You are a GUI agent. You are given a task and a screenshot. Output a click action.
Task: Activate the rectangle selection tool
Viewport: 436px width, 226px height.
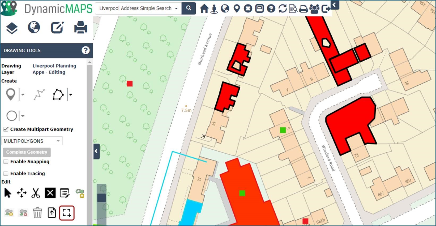click(67, 213)
